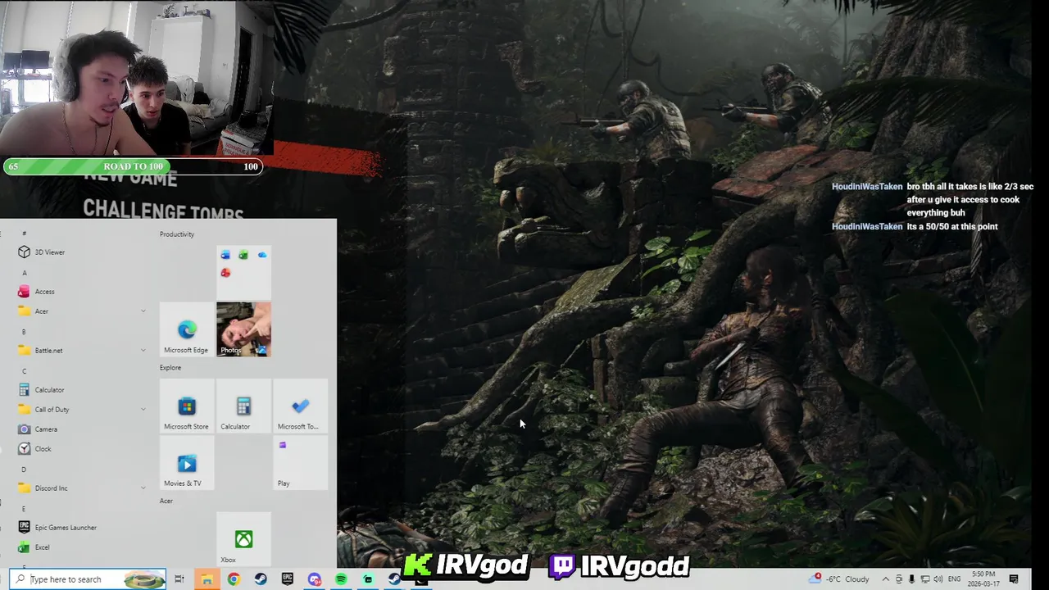Open Google Chrome from the taskbar

(234, 579)
